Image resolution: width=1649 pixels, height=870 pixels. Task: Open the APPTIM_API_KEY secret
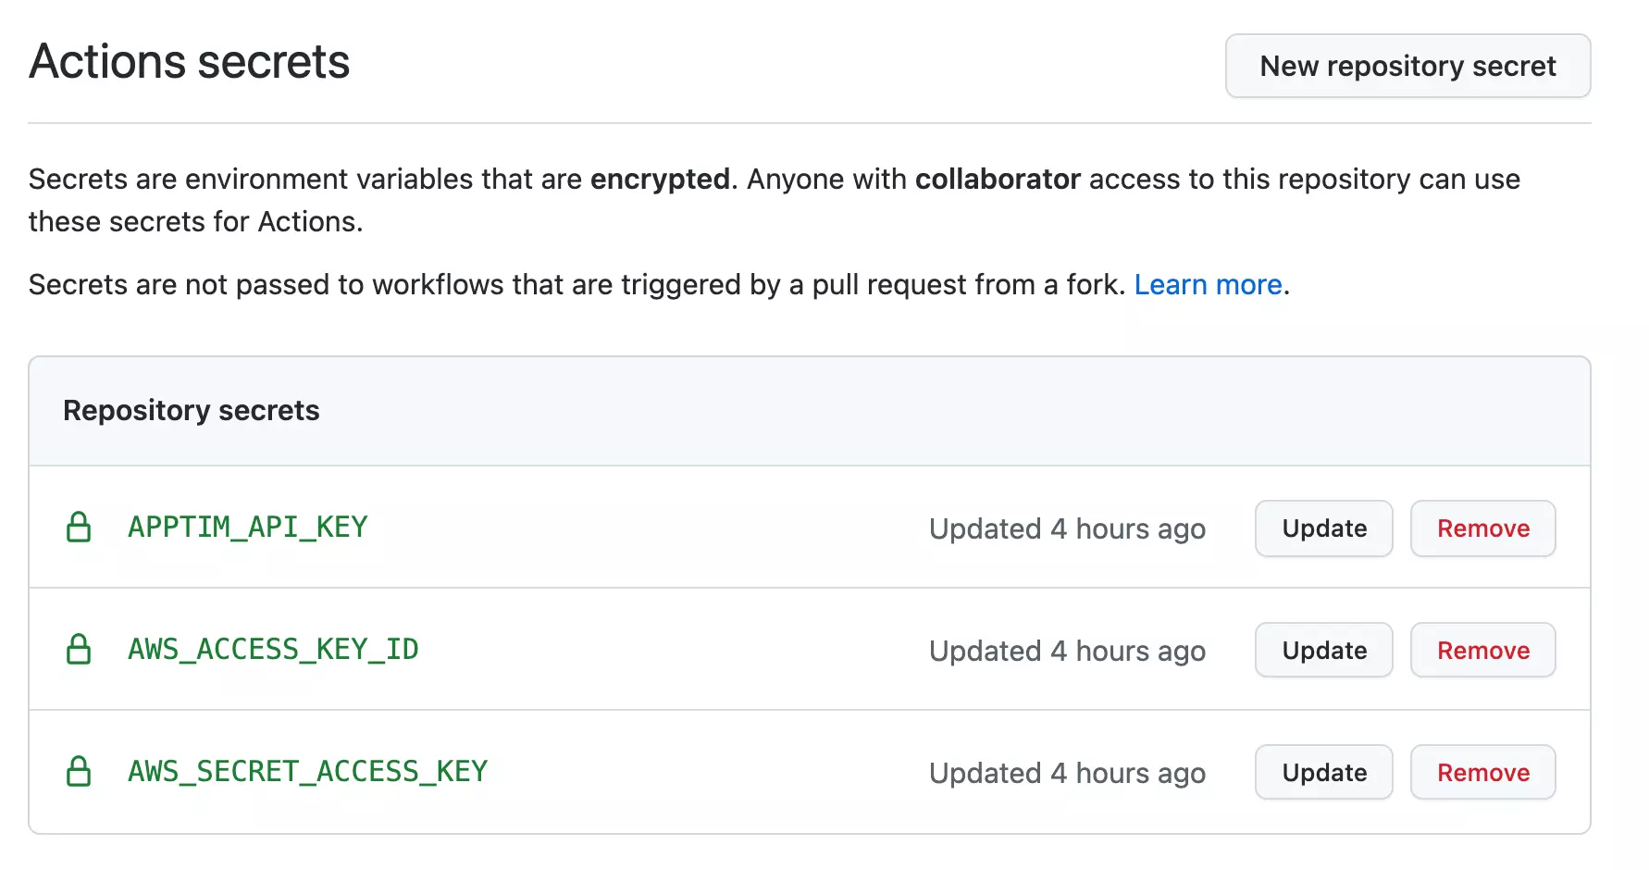pos(246,528)
